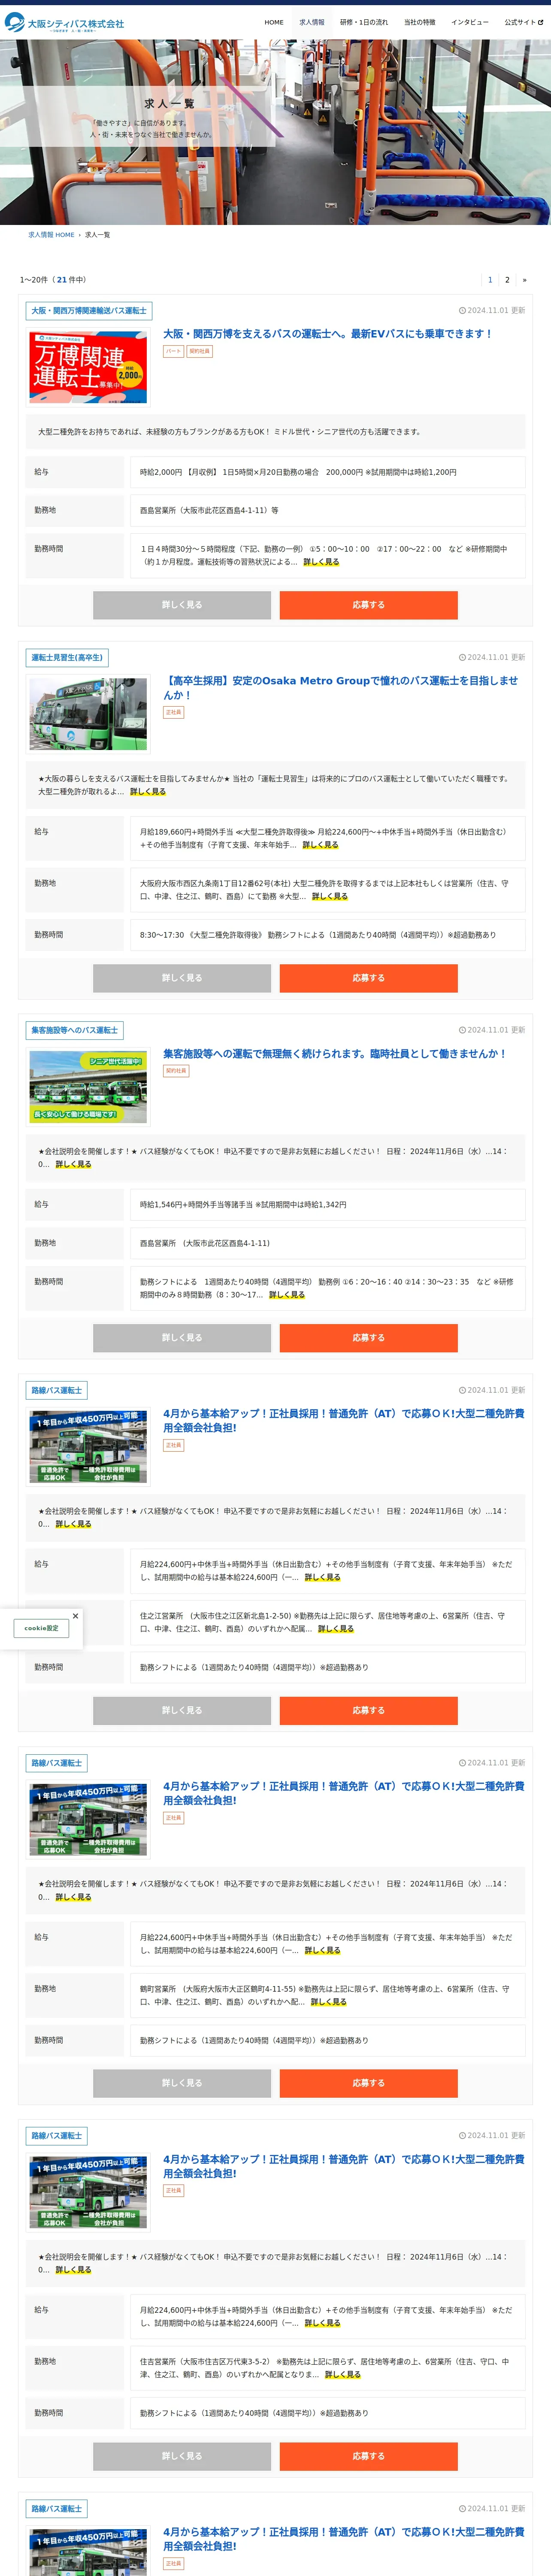Click grey 詳しく見る button on 鶴町営業所 card

[182, 2083]
